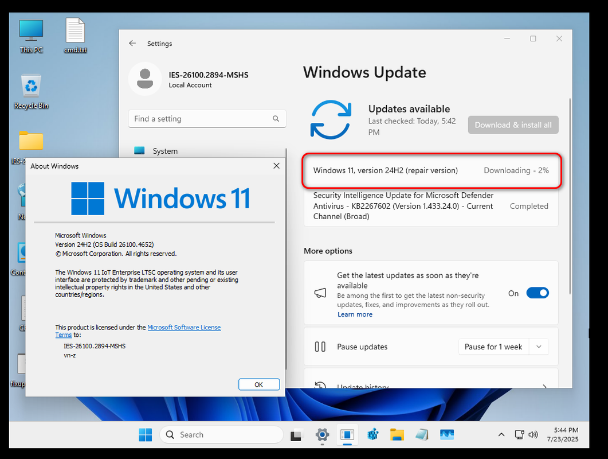Viewport: 608px width, 459px height.
Task: Close the About Windows dialog
Action: 276,166
